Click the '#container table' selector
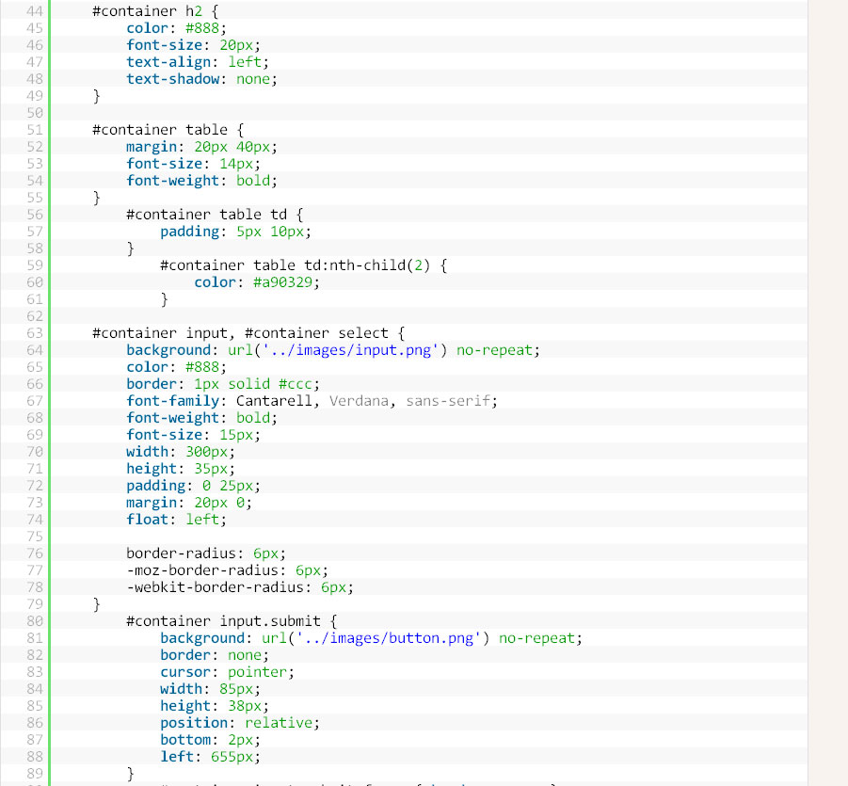The image size is (848, 786). pyautogui.click(x=160, y=130)
